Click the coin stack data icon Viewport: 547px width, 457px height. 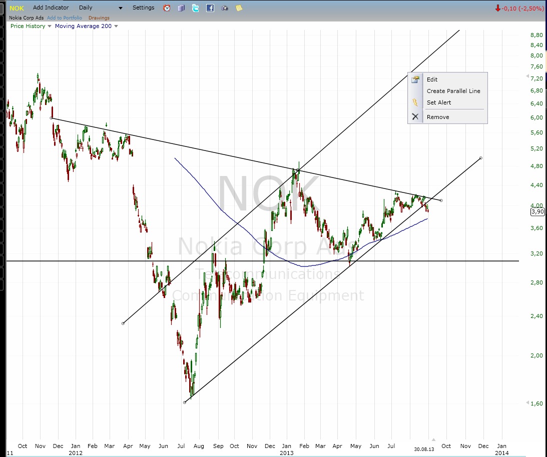(181, 7)
